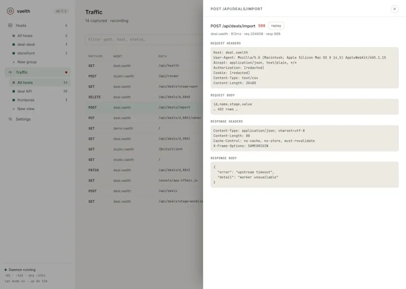Click the Daemon running status
406x289 pixels.
(20, 270)
